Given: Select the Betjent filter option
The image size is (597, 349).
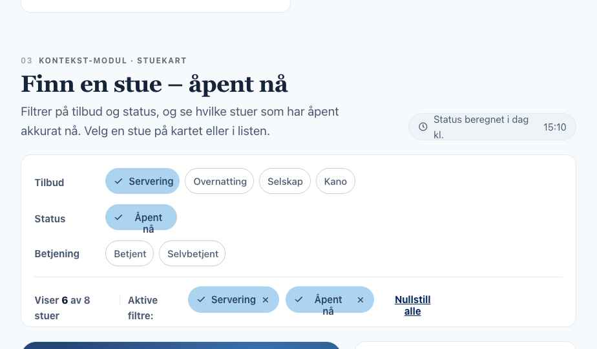Looking at the screenshot, I should [129, 254].
